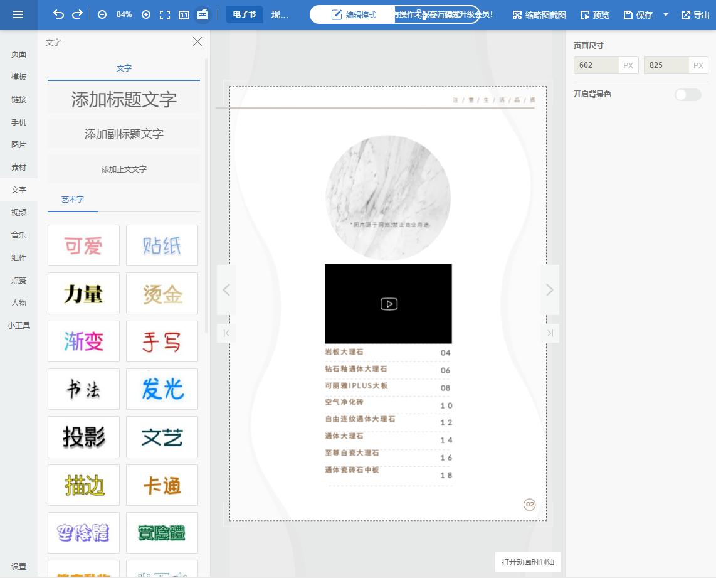Screen dimensions: 716x578
Task: Click 打开动画时间轴 to open animation timeline
Action: (x=527, y=562)
